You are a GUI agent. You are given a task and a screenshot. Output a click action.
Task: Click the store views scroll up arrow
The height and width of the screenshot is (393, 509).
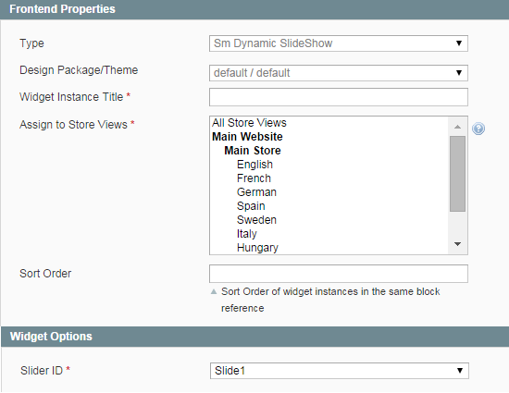click(x=458, y=127)
